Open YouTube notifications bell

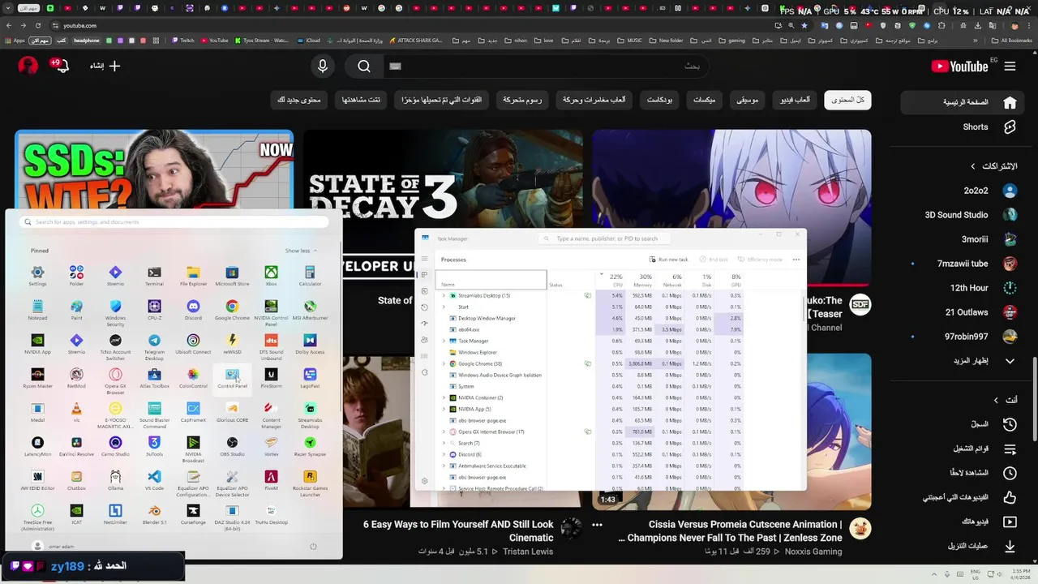pyautogui.click(x=62, y=66)
